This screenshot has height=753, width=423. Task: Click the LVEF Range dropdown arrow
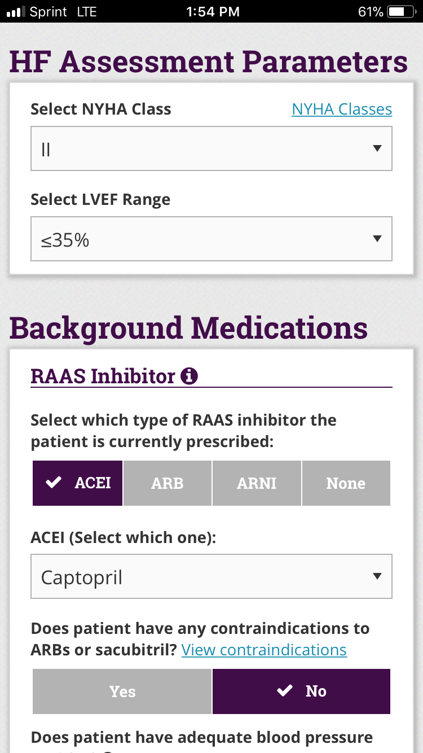[377, 239]
